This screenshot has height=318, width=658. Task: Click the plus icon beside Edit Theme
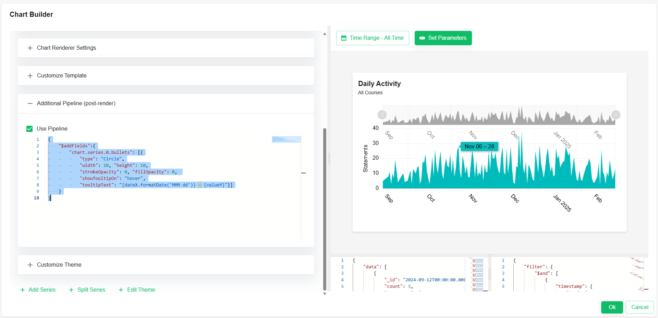click(x=121, y=290)
